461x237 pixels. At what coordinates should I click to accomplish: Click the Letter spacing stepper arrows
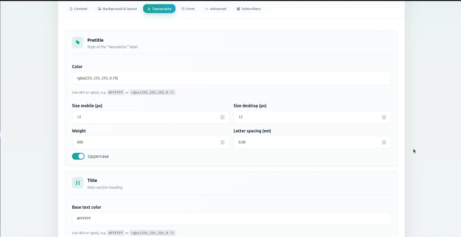[x=384, y=142]
